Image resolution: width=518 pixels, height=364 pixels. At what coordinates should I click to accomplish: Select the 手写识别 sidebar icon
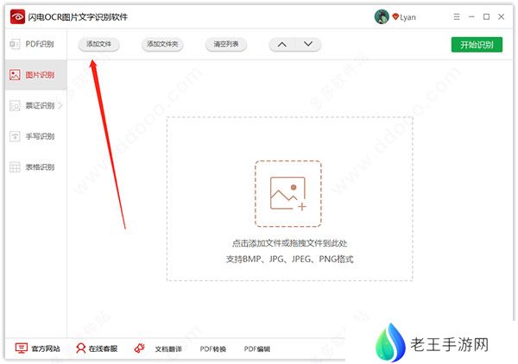tap(15, 136)
